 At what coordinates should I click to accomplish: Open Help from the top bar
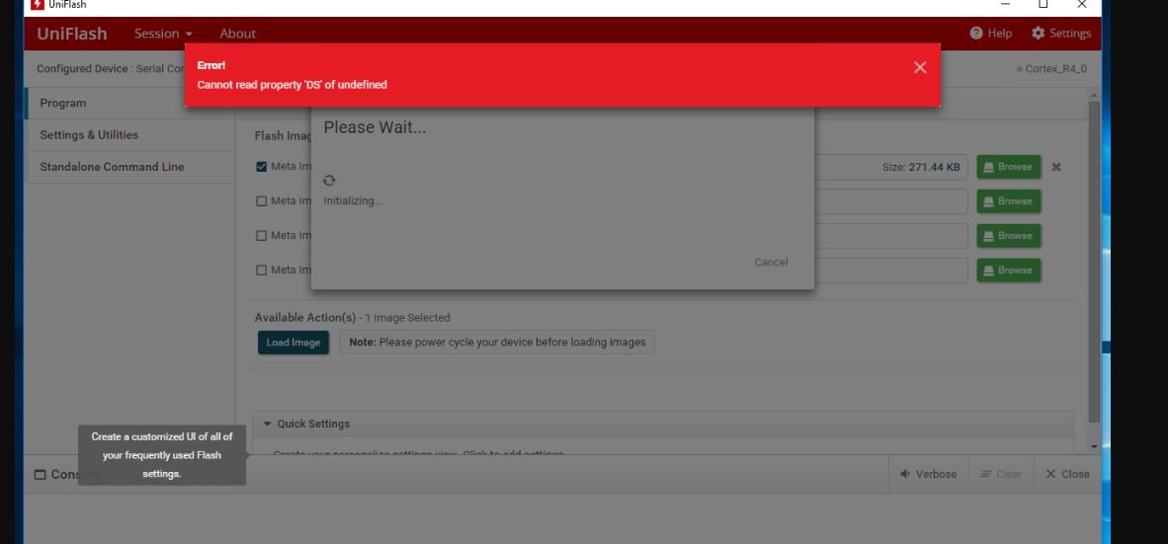coord(991,34)
